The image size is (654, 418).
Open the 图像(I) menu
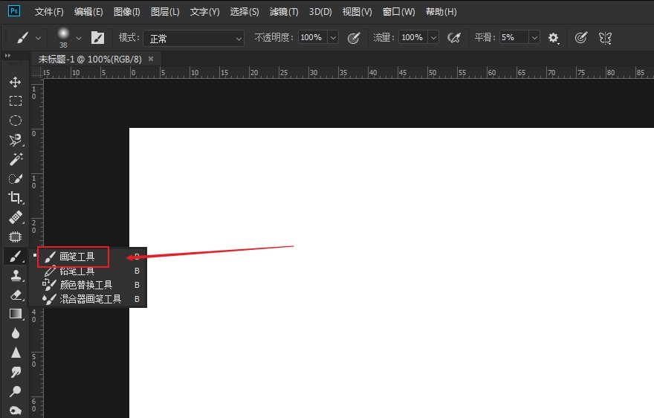pyautogui.click(x=127, y=12)
